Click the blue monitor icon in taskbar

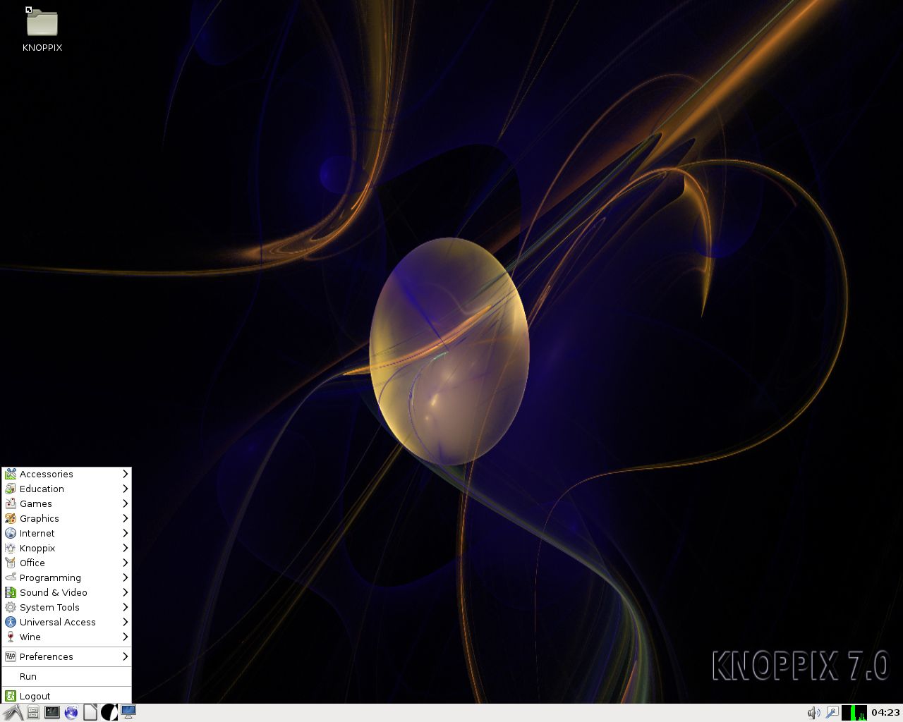click(x=128, y=712)
